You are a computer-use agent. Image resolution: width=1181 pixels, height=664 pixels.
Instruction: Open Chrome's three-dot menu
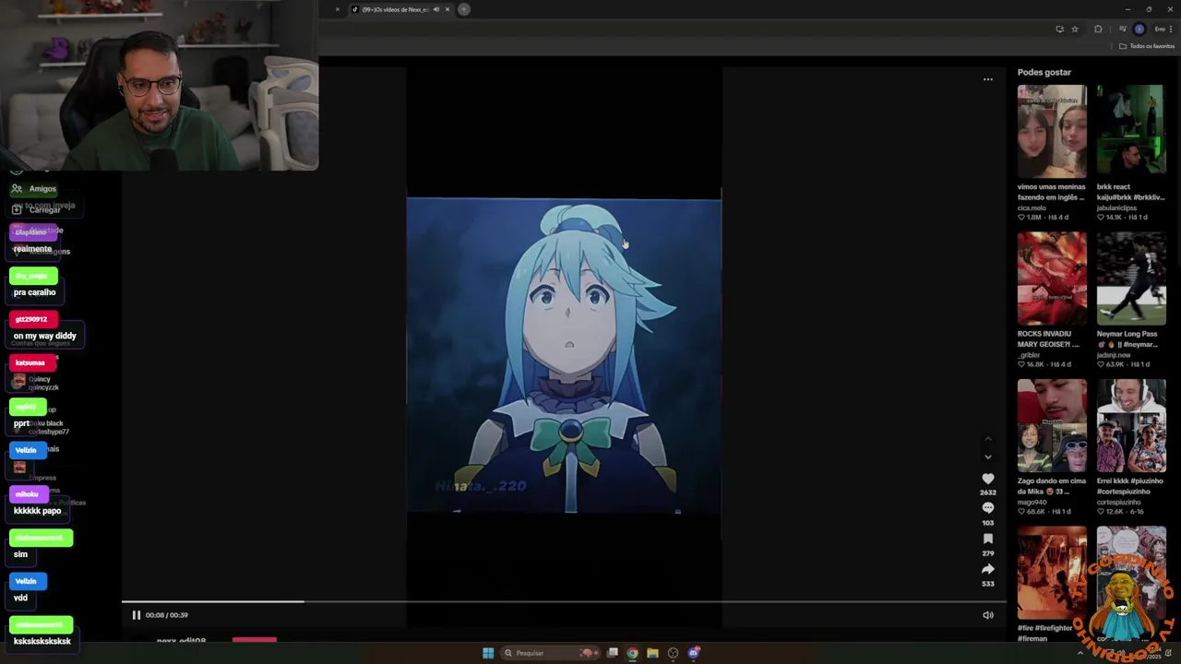click(1171, 29)
